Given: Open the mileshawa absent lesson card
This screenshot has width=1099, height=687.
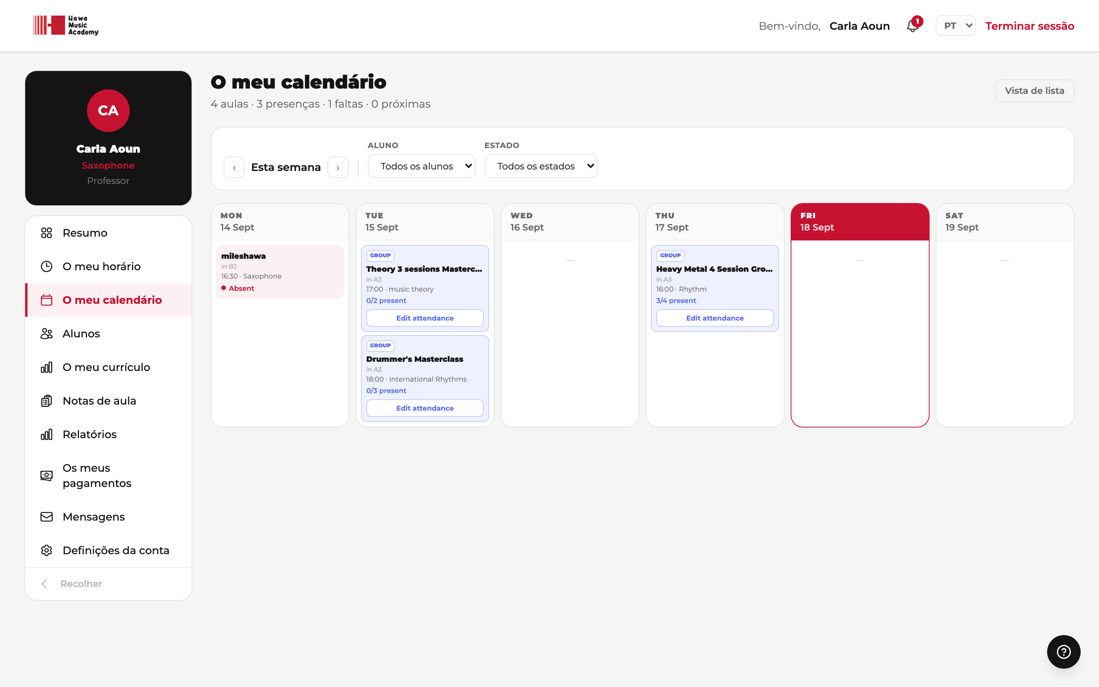Looking at the screenshot, I should pyautogui.click(x=280, y=272).
